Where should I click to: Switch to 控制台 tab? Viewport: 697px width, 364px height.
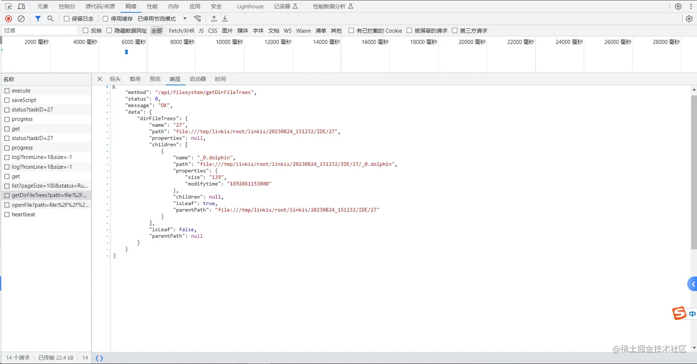pyautogui.click(x=67, y=6)
